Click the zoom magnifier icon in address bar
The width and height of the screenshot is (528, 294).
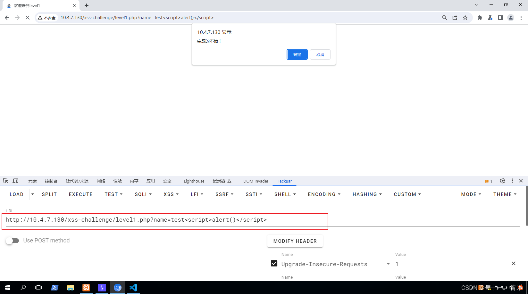(x=444, y=18)
